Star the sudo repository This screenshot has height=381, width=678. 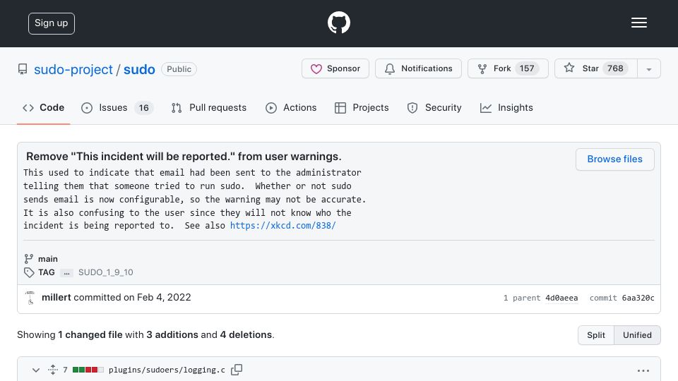point(596,68)
